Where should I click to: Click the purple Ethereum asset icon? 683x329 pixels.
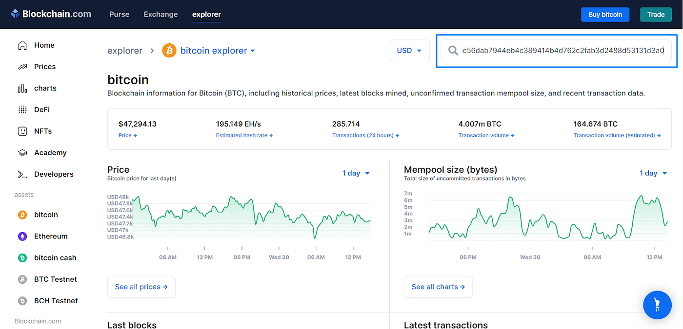pos(22,236)
